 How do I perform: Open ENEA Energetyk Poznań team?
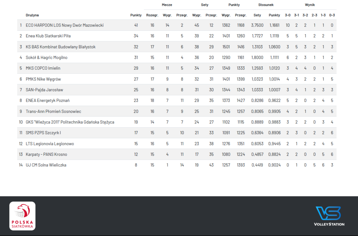pyautogui.click(x=47, y=101)
